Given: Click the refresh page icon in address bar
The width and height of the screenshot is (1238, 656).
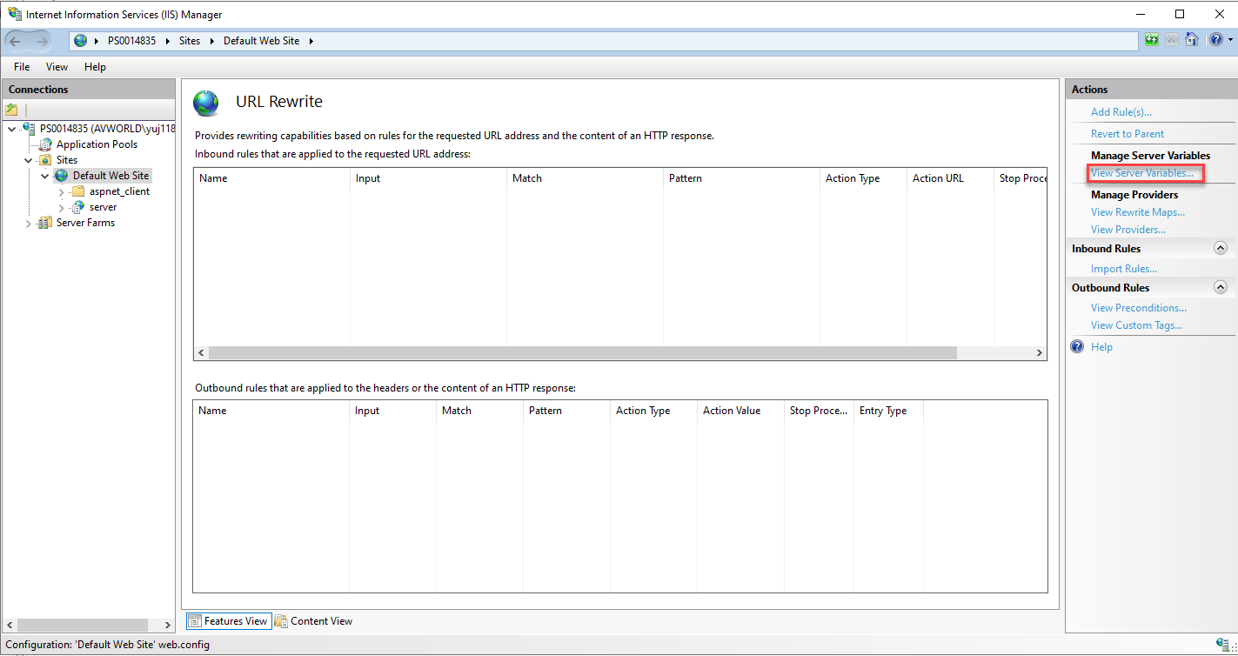Looking at the screenshot, I should [1152, 40].
